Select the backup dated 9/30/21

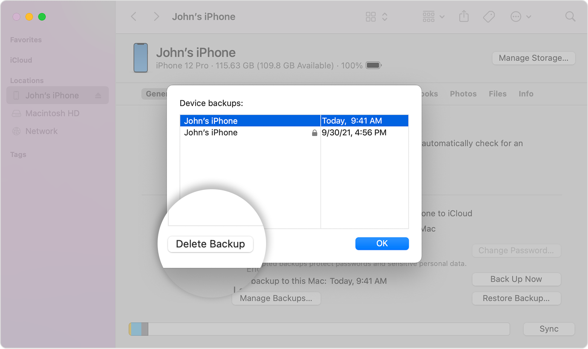(x=249, y=133)
